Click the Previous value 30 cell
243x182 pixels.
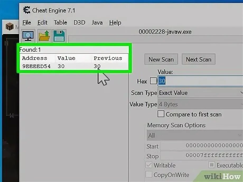coord(97,66)
